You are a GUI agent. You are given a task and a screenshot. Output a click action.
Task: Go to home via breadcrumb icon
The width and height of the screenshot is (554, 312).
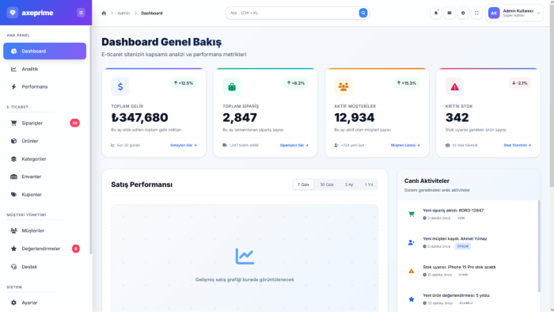tap(104, 13)
